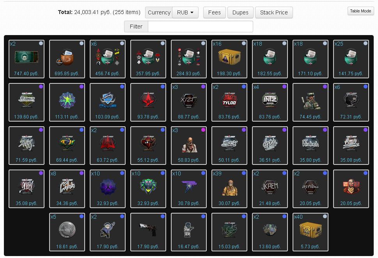This screenshot has height=258, width=378.
Task: Select the pistol skin priced 17.90 руб.
Action: [148, 232]
